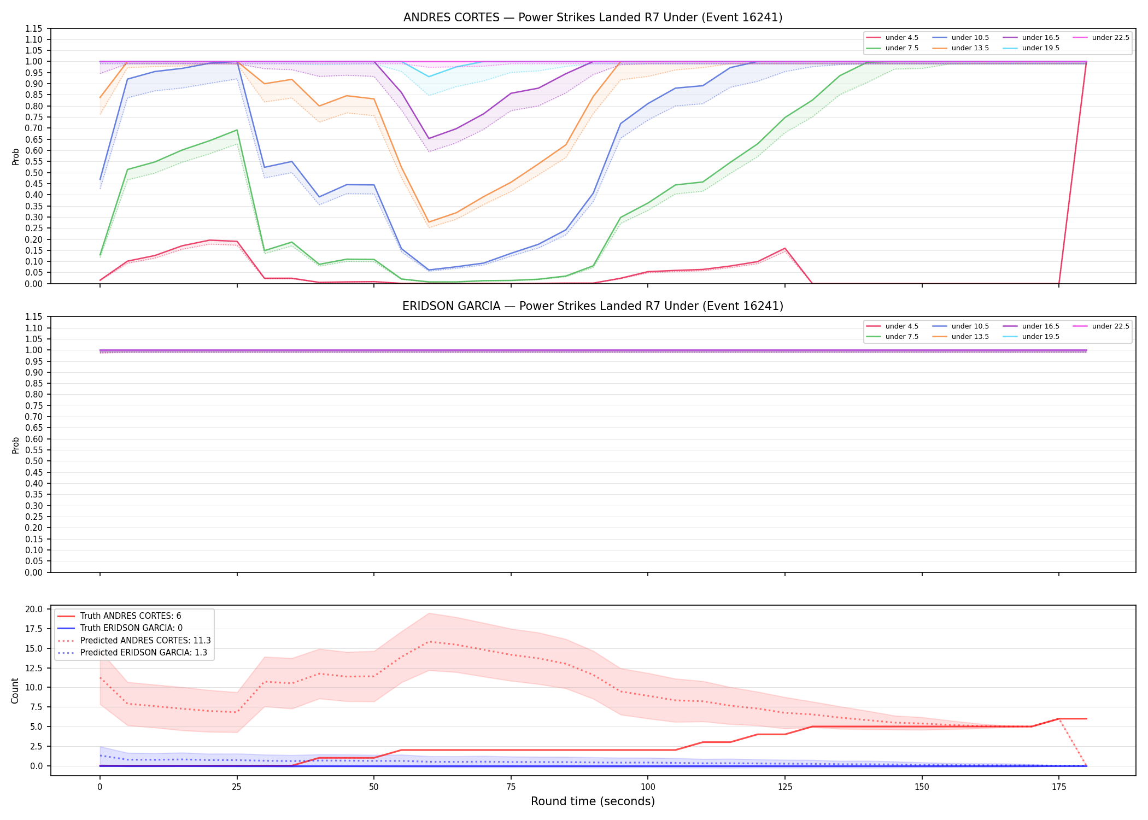The width and height of the screenshot is (1148, 820).
Task: Click the '20.0' tick on the Count axis
Action: (x=35, y=609)
